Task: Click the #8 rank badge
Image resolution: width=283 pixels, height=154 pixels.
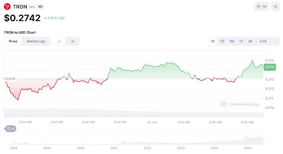Action: pyautogui.click(x=40, y=7)
